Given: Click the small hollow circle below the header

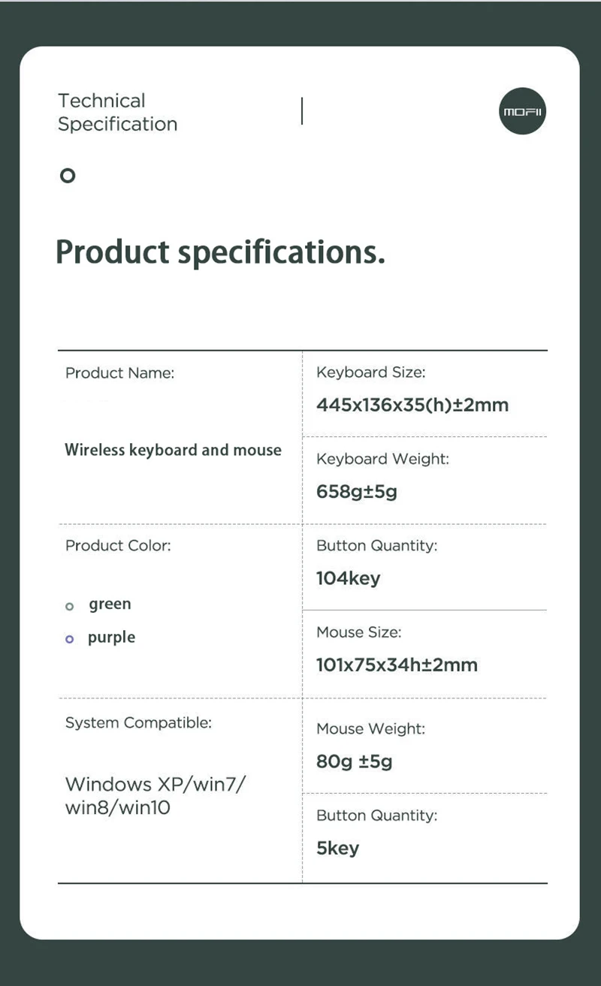Looking at the screenshot, I should pos(68,176).
